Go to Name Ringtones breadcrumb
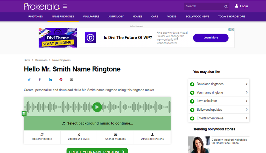 pos(61,60)
